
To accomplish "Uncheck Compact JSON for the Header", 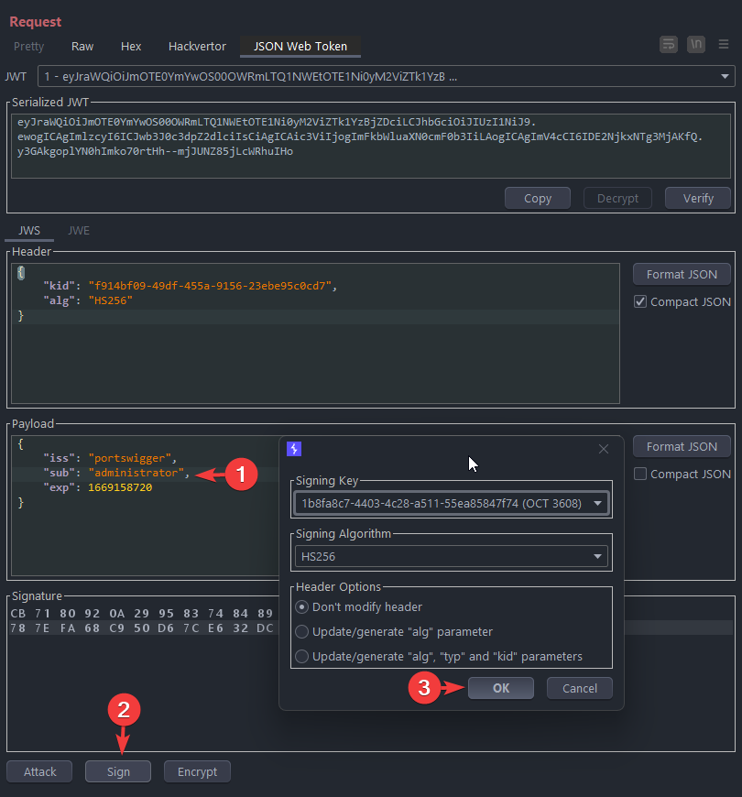I will [641, 301].
